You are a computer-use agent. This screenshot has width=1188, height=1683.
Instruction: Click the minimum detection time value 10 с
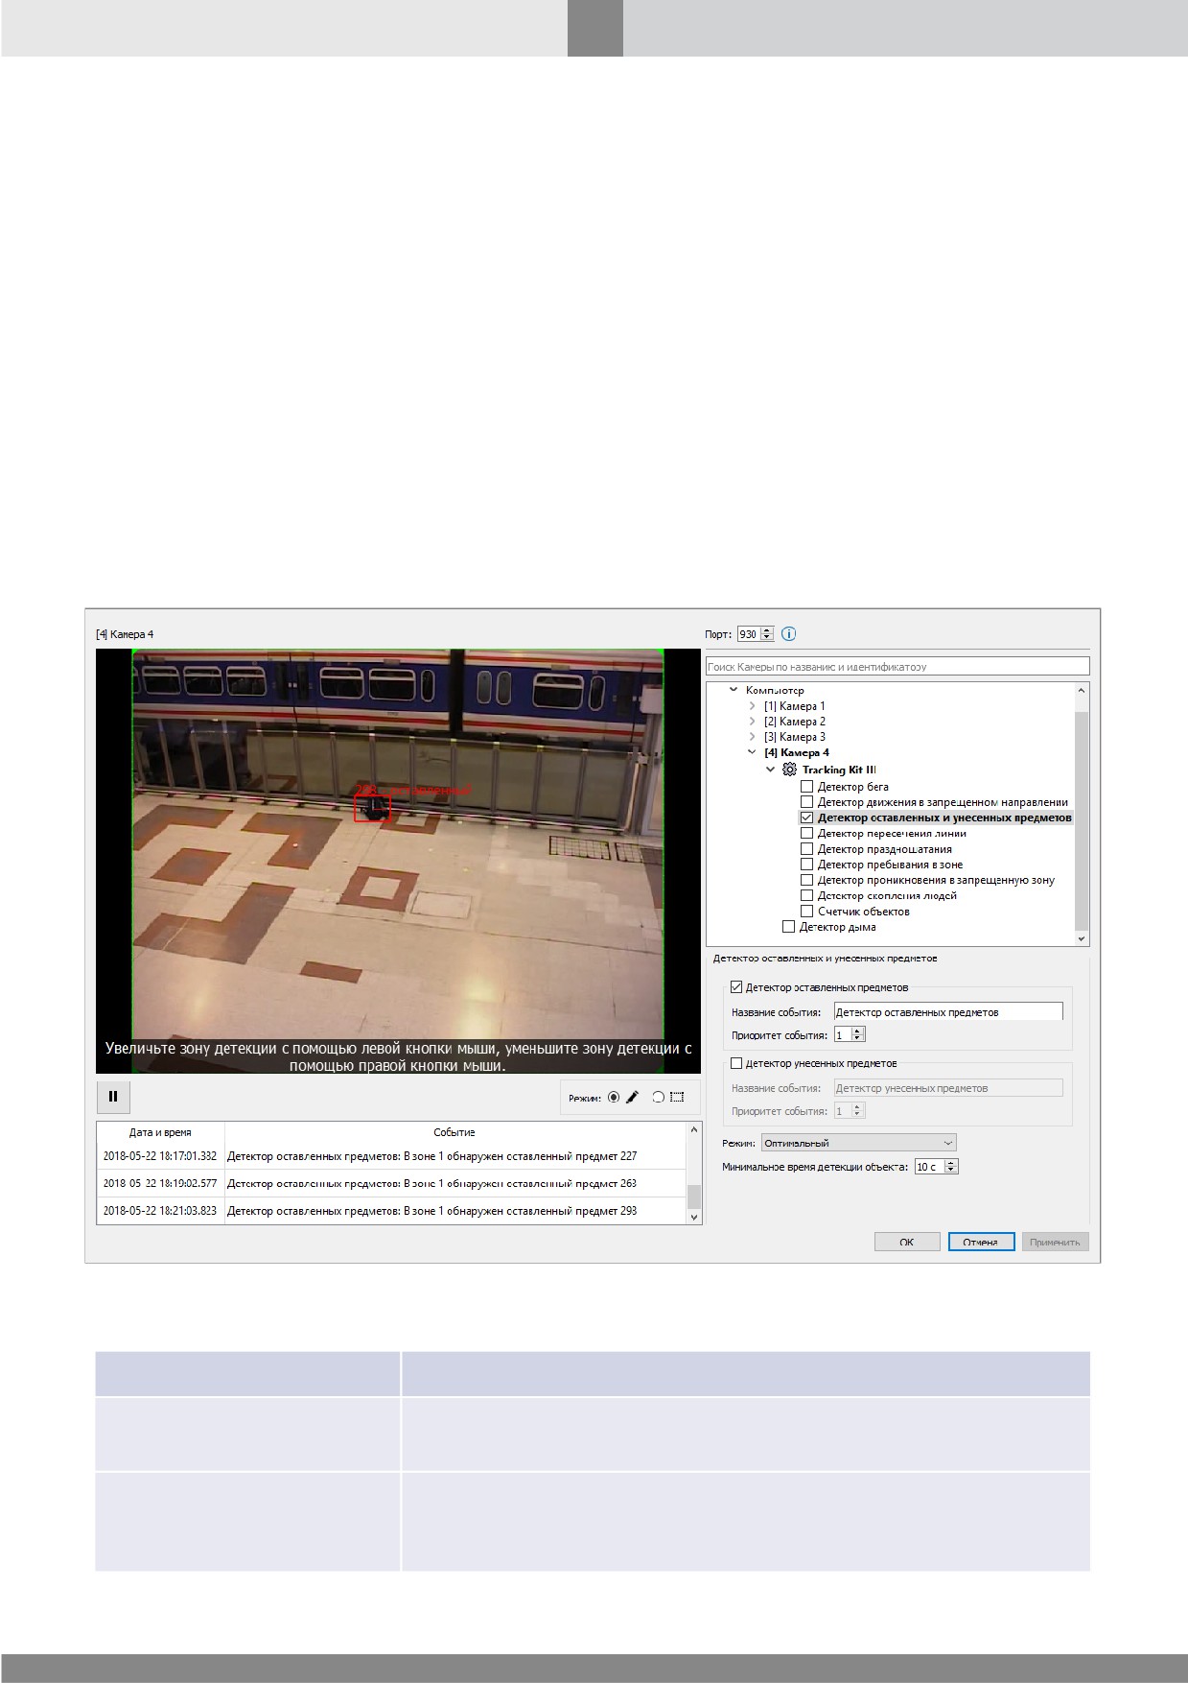[928, 1167]
